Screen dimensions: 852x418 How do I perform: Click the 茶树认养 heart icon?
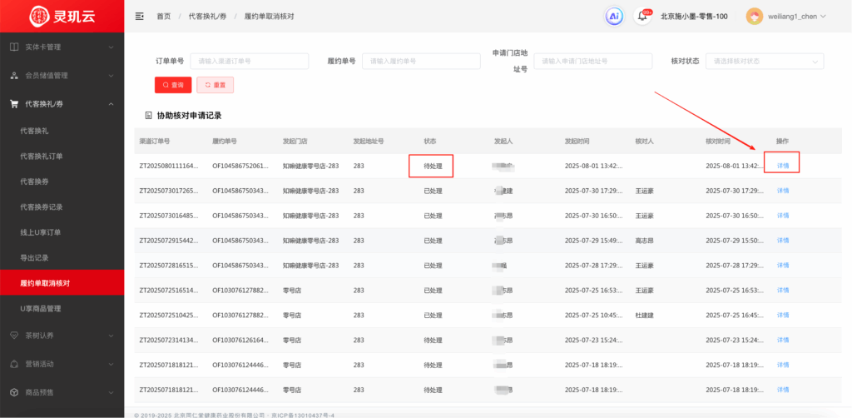(14, 335)
